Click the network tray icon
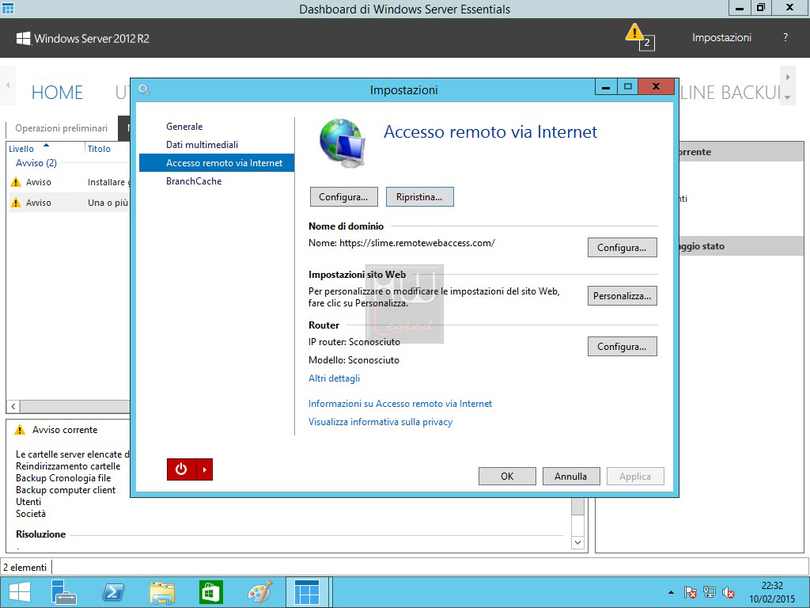The height and width of the screenshot is (608, 810). (x=710, y=592)
